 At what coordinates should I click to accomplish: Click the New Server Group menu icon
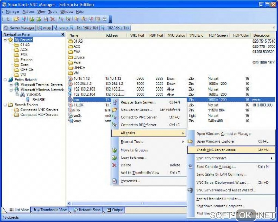pos(114,110)
